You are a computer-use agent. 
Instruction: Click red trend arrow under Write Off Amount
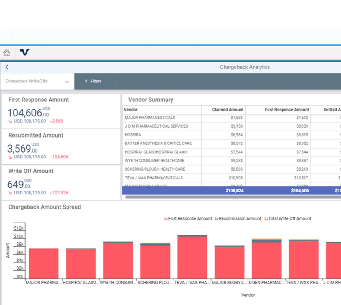(10, 193)
